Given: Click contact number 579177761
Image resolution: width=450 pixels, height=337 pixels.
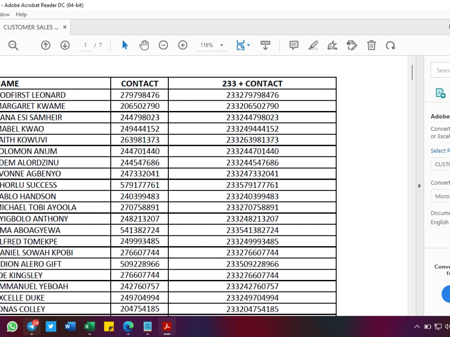Looking at the screenshot, I should pyautogui.click(x=140, y=185).
